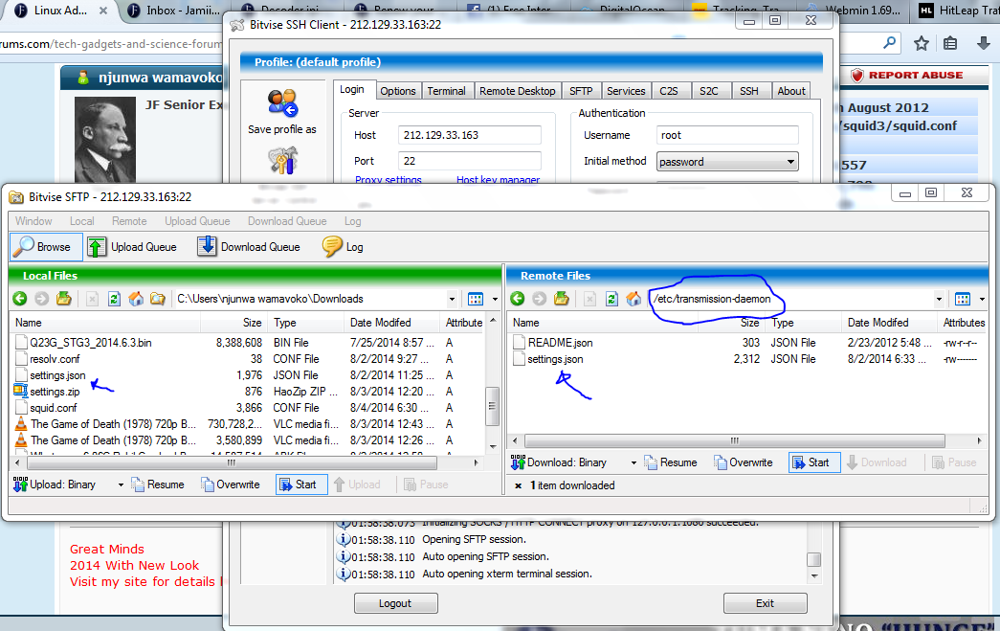The height and width of the screenshot is (631, 1000).
Task: Toggle upload Resume mode
Action: 158,485
